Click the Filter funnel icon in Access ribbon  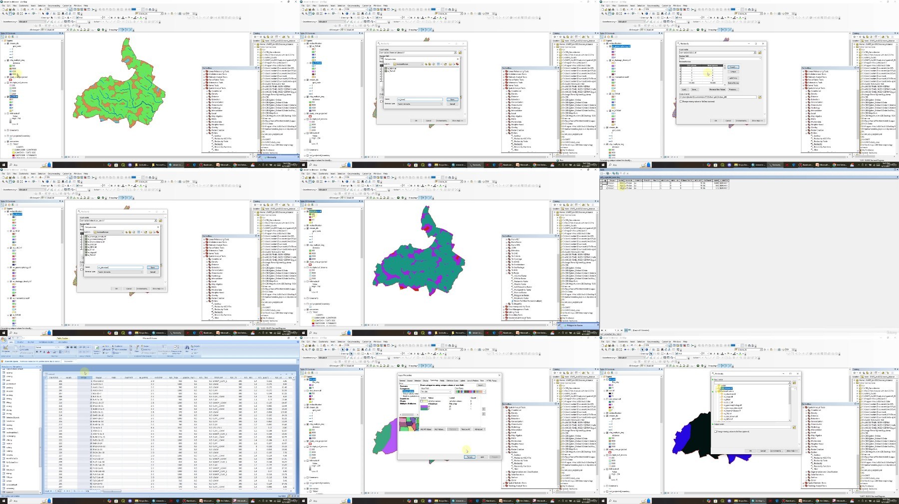click(137, 347)
